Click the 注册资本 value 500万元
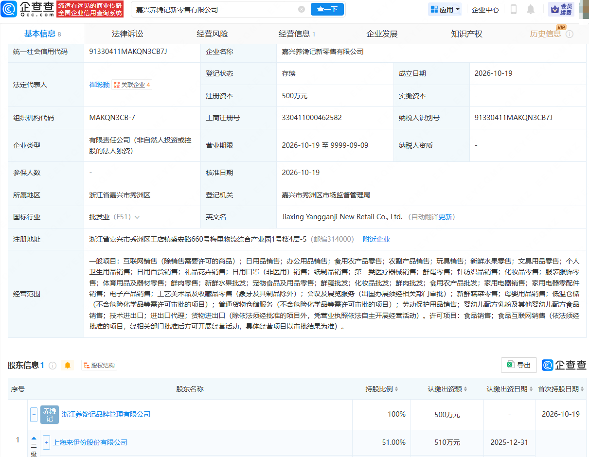Screen dimensions: 589x457 tap(295, 96)
